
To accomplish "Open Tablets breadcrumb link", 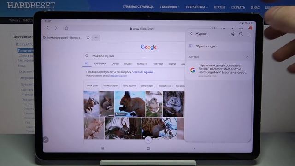I will (x=13, y=20).
